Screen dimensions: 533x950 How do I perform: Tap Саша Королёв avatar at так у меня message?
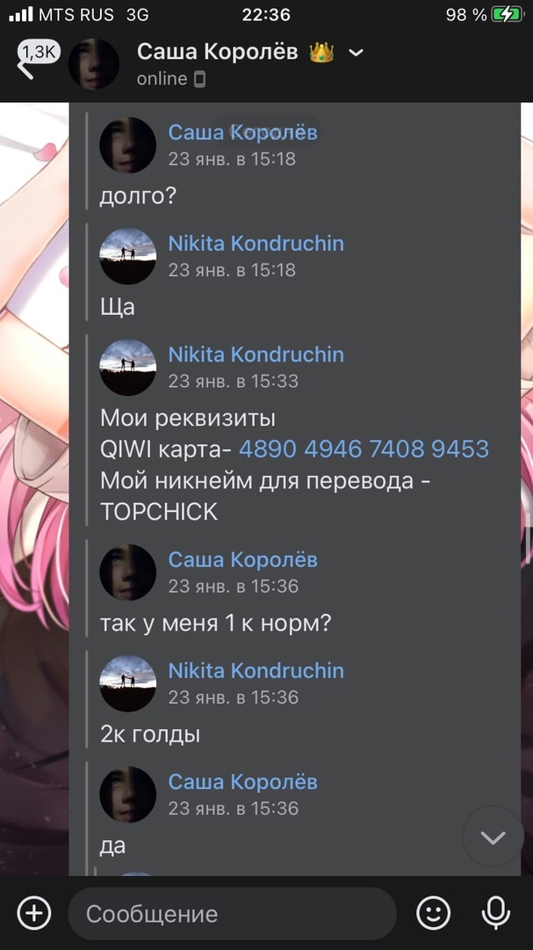click(x=127, y=572)
